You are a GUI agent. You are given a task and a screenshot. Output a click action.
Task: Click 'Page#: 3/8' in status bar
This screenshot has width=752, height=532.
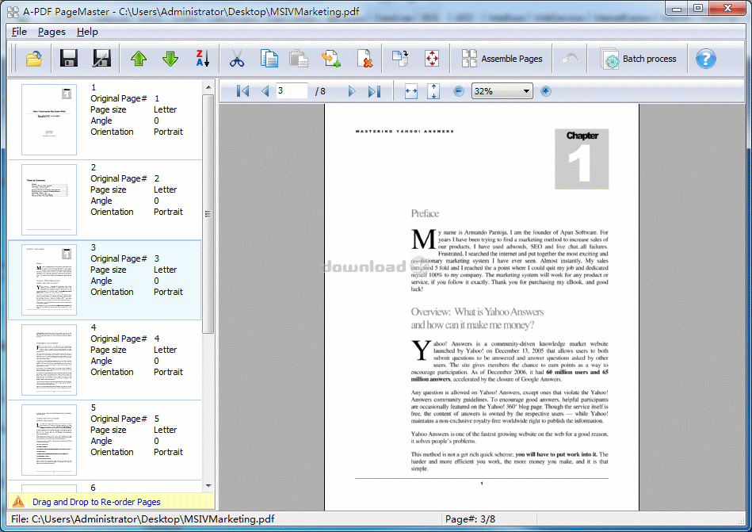[470, 519]
